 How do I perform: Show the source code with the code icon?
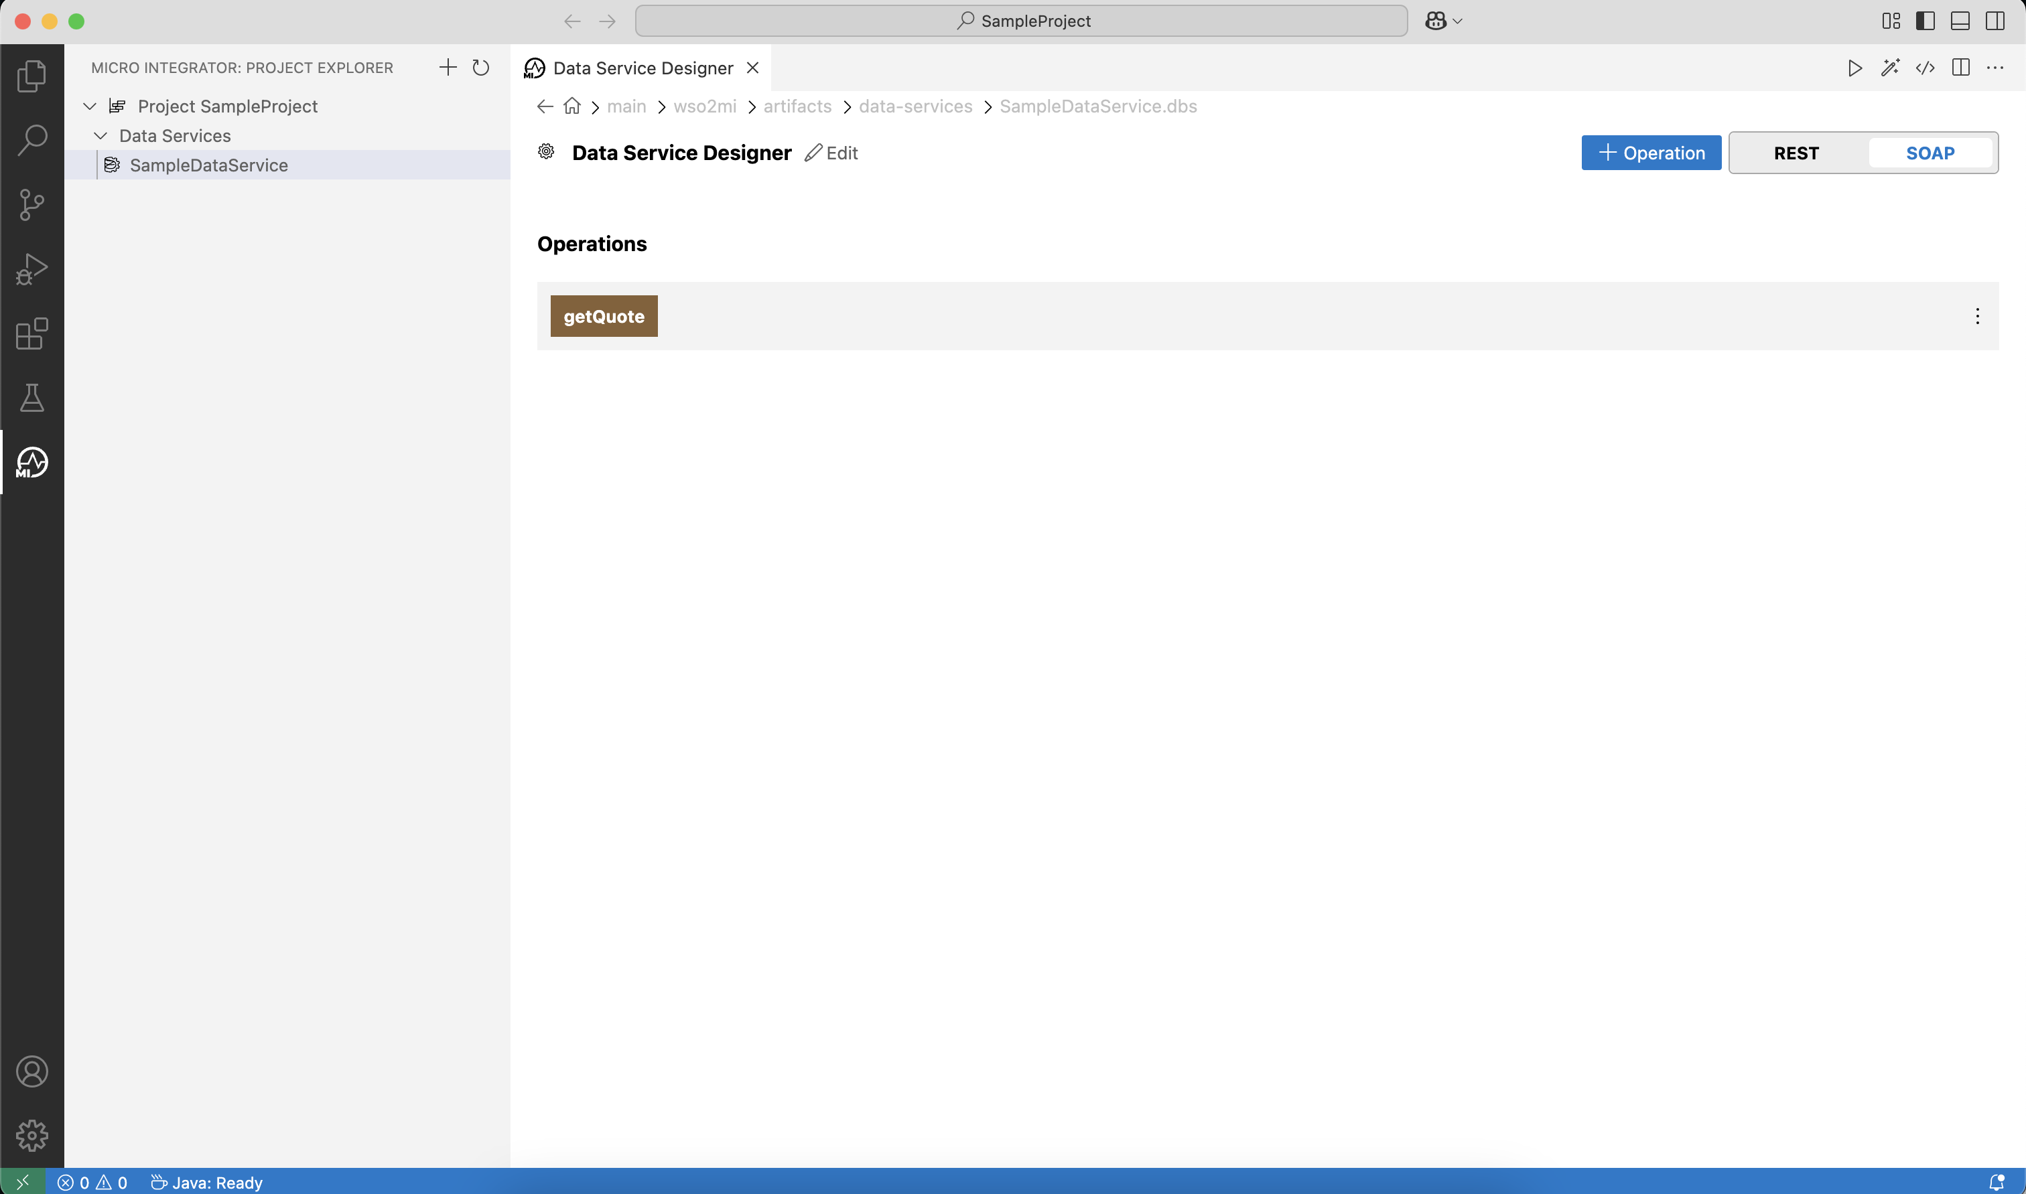1926,68
